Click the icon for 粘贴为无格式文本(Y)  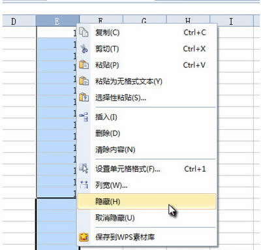pos(84,81)
